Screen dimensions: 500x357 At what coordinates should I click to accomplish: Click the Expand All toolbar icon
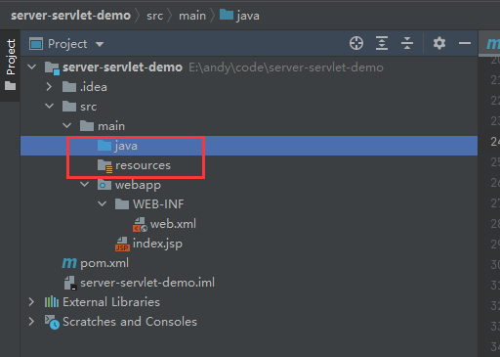click(x=382, y=43)
